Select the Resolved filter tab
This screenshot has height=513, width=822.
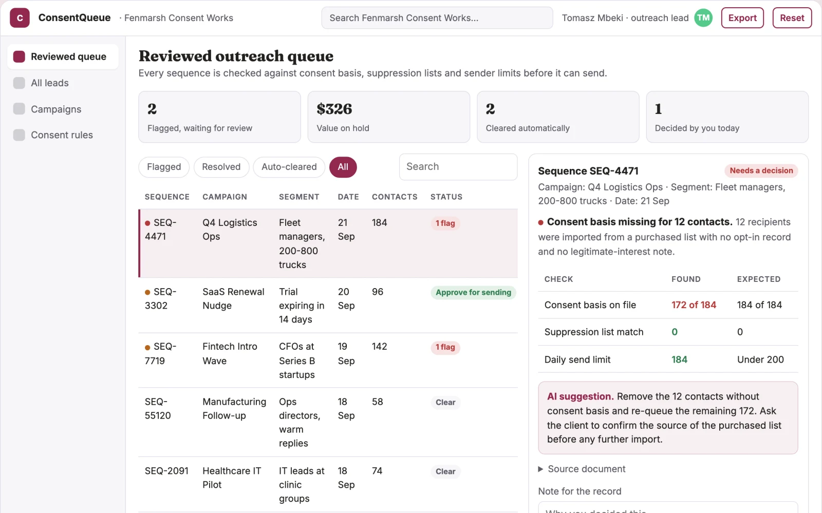[221, 167]
